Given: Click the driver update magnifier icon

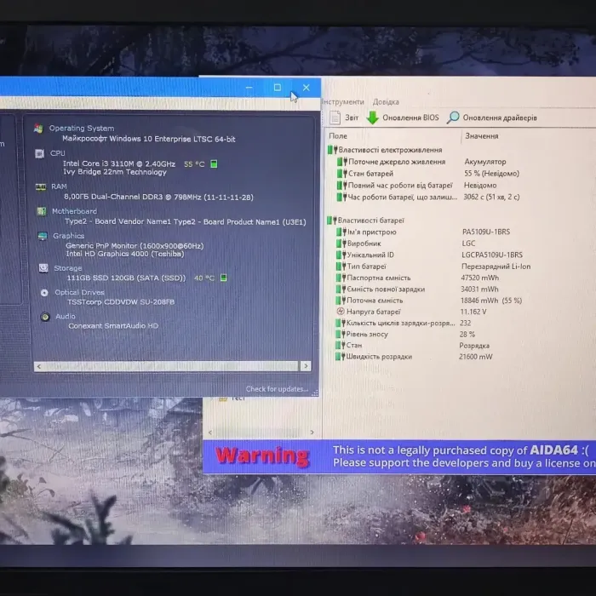Looking at the screenshot, I should (x=453, y=117).
